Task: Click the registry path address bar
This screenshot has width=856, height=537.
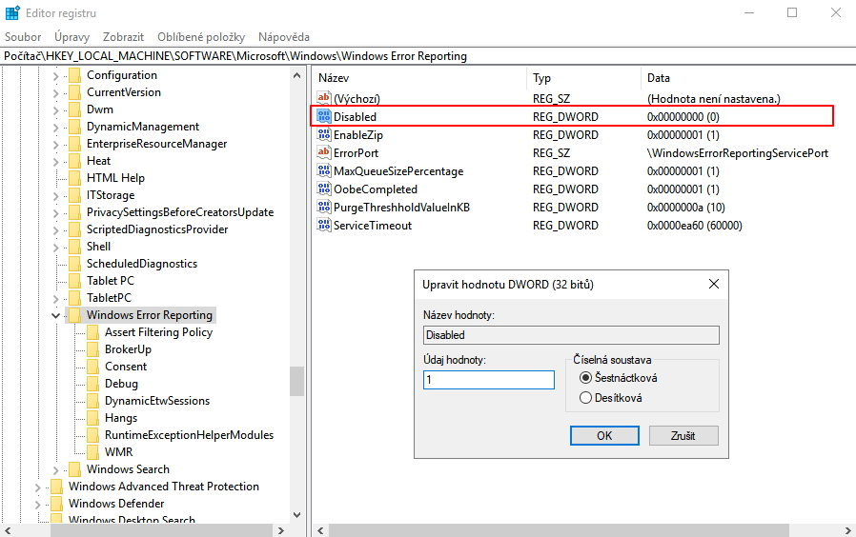Action: tap(428, 56)
